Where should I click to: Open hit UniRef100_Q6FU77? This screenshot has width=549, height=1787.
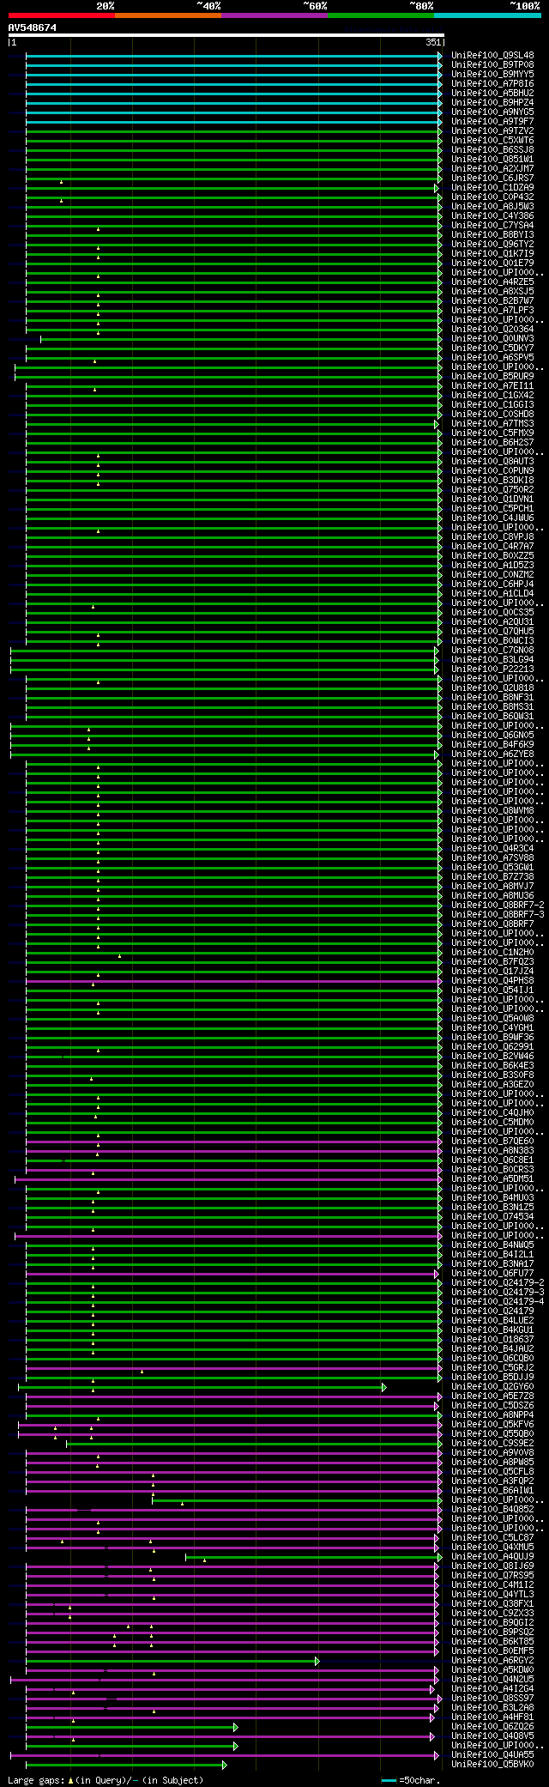492,1274
